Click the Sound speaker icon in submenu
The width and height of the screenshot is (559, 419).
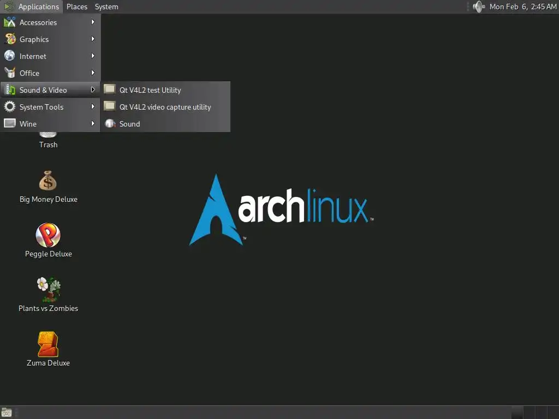click(110, 123)
